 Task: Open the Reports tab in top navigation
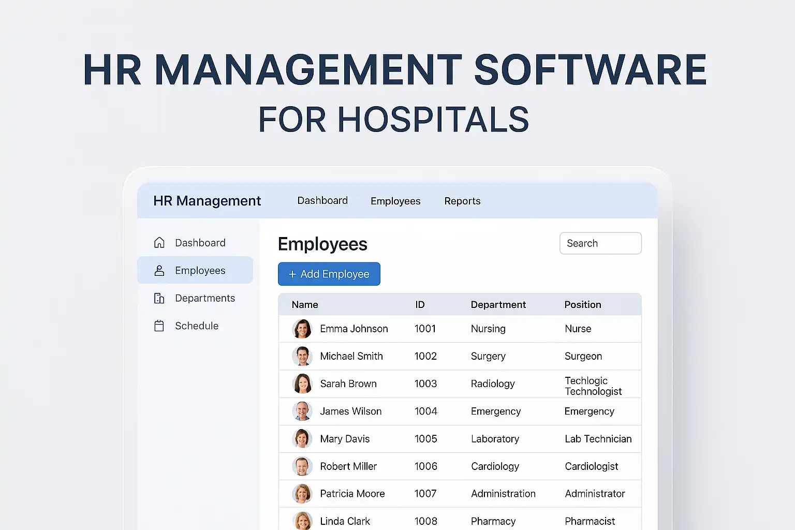[462, 201]
